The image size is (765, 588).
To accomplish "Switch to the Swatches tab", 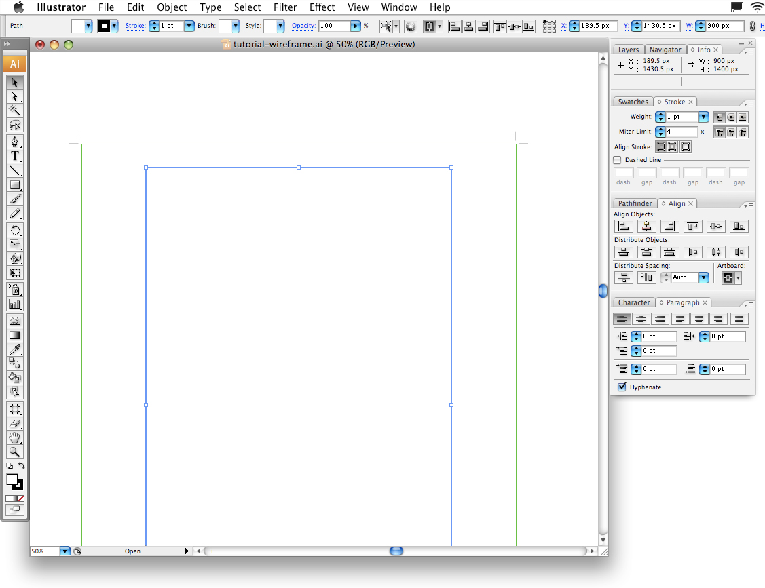I will (633, 102).
